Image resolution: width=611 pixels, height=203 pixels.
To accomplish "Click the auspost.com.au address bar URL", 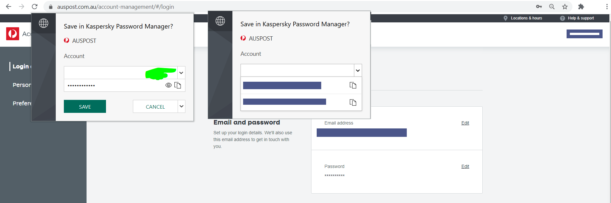I will 115,7.
